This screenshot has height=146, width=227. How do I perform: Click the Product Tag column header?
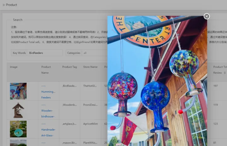pos(69,67)
